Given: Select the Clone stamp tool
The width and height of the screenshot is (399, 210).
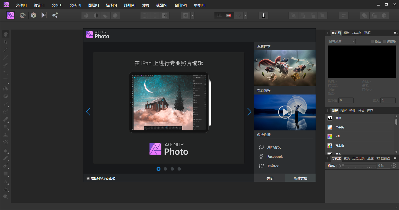Looking at the screenshot, I should tap(6, 135).
